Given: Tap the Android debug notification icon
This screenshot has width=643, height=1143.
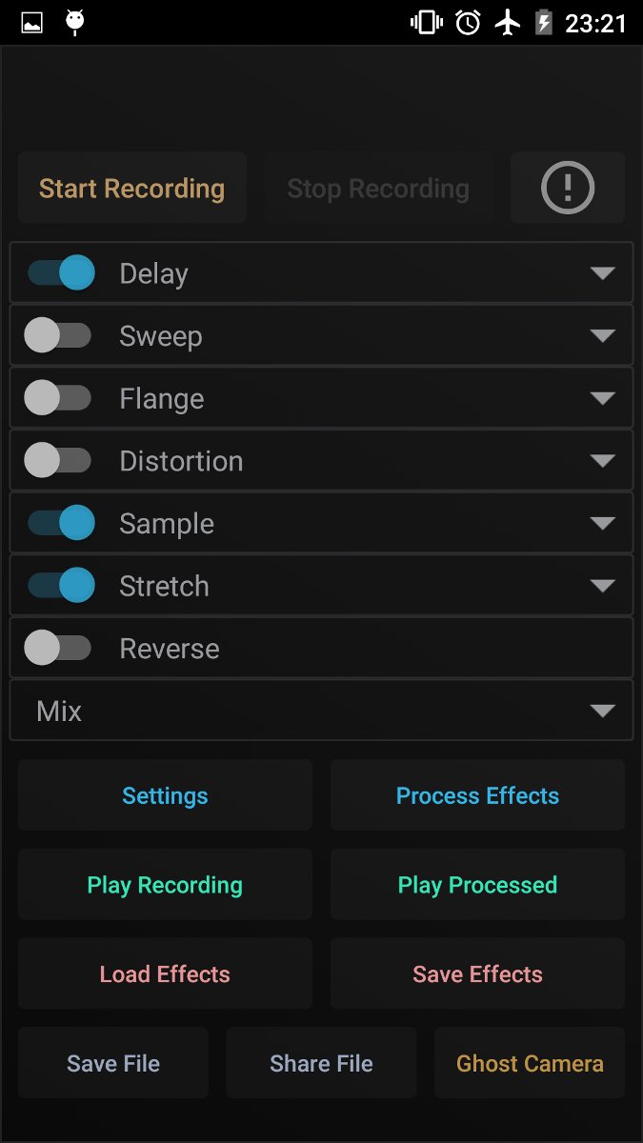Looking at the screenshot, I should 74,23.
